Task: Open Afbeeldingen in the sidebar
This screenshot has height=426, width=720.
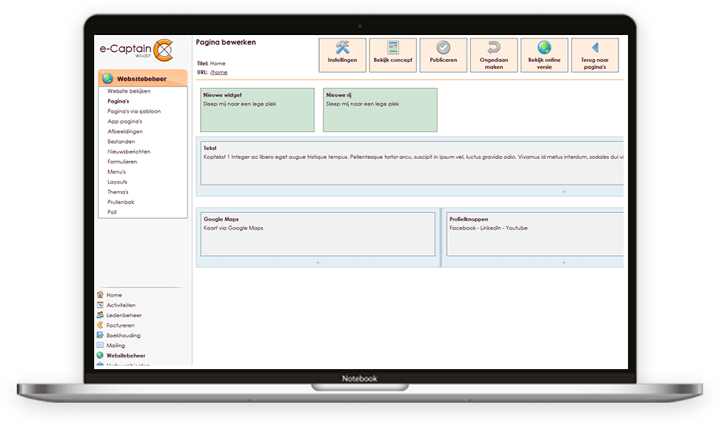Action: [125, 131]
